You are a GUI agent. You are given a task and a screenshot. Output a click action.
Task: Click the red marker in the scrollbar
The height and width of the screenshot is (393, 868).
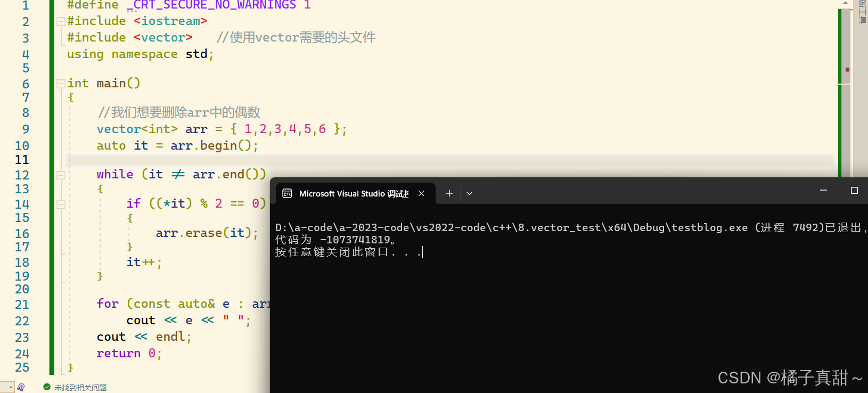(x=847, y=69)
